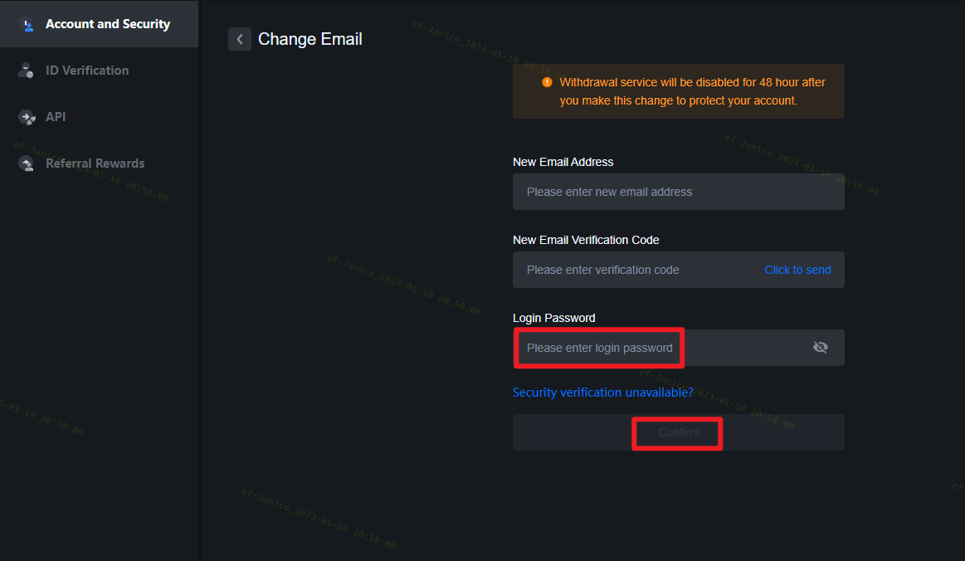The height and width of the screenshot is (561, 965).
Task: Open 'Security verification unavailable?' link
Action: tap(602, 393)
